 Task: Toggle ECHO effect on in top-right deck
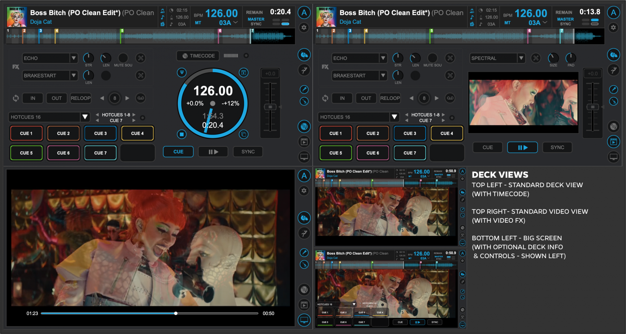(450, 58)
